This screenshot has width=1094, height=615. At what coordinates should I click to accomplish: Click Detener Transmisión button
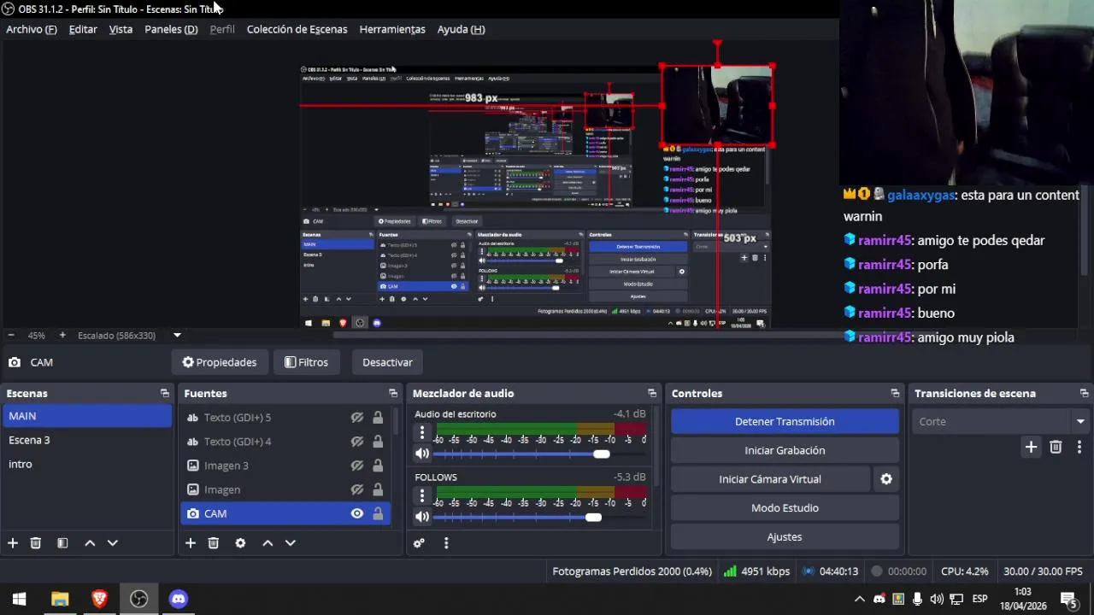pos(785,421)
